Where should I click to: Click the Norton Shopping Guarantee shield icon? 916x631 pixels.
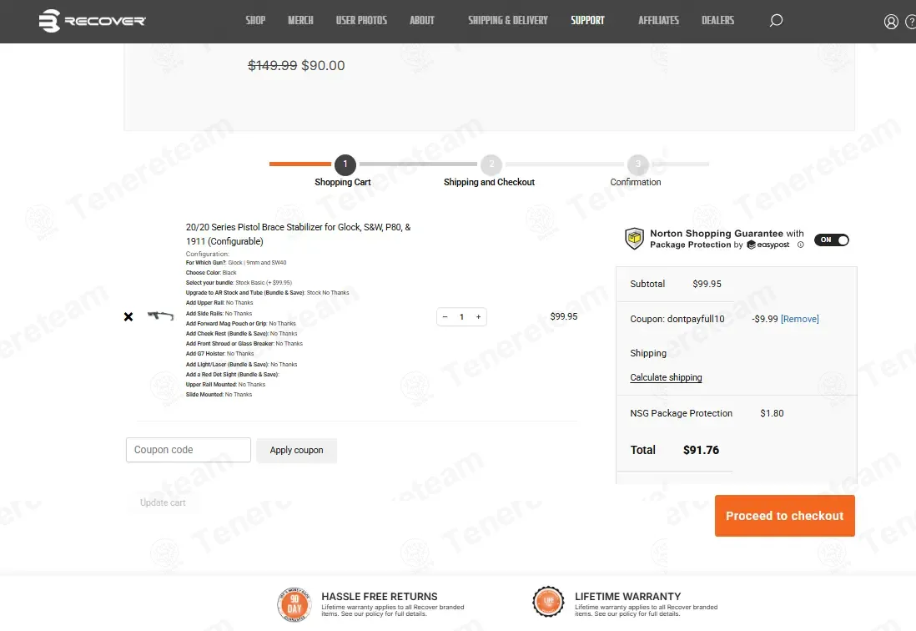(635, 240)
